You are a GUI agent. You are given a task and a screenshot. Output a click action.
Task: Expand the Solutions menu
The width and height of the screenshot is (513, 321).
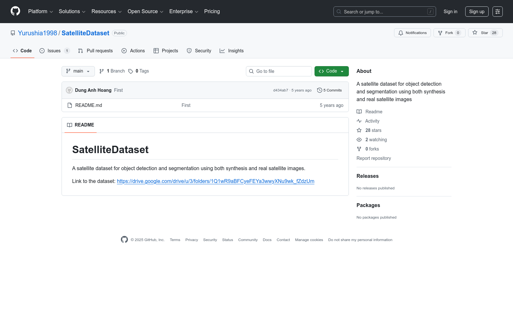pos(72,12)
